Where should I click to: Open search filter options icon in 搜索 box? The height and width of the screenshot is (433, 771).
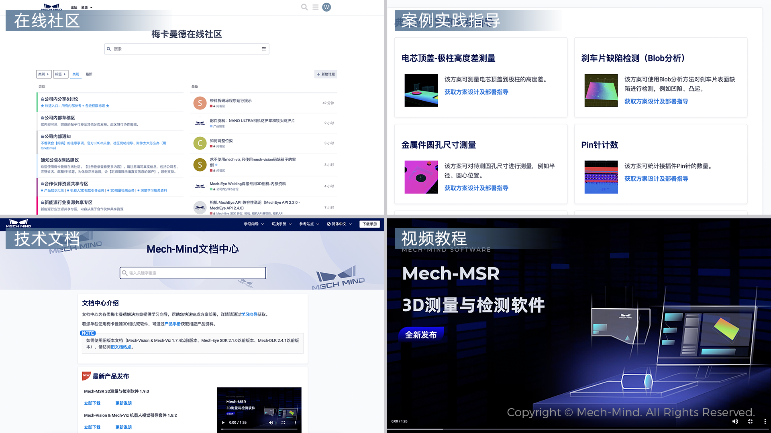(x=264, y=49)
